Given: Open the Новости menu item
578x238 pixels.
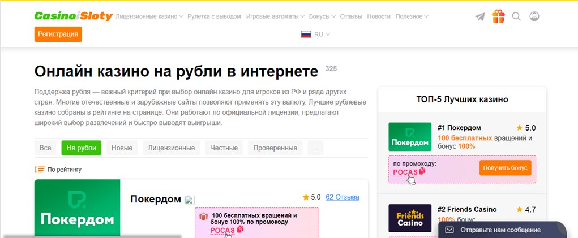Looking at the screenshot, I should coord(379,16).
